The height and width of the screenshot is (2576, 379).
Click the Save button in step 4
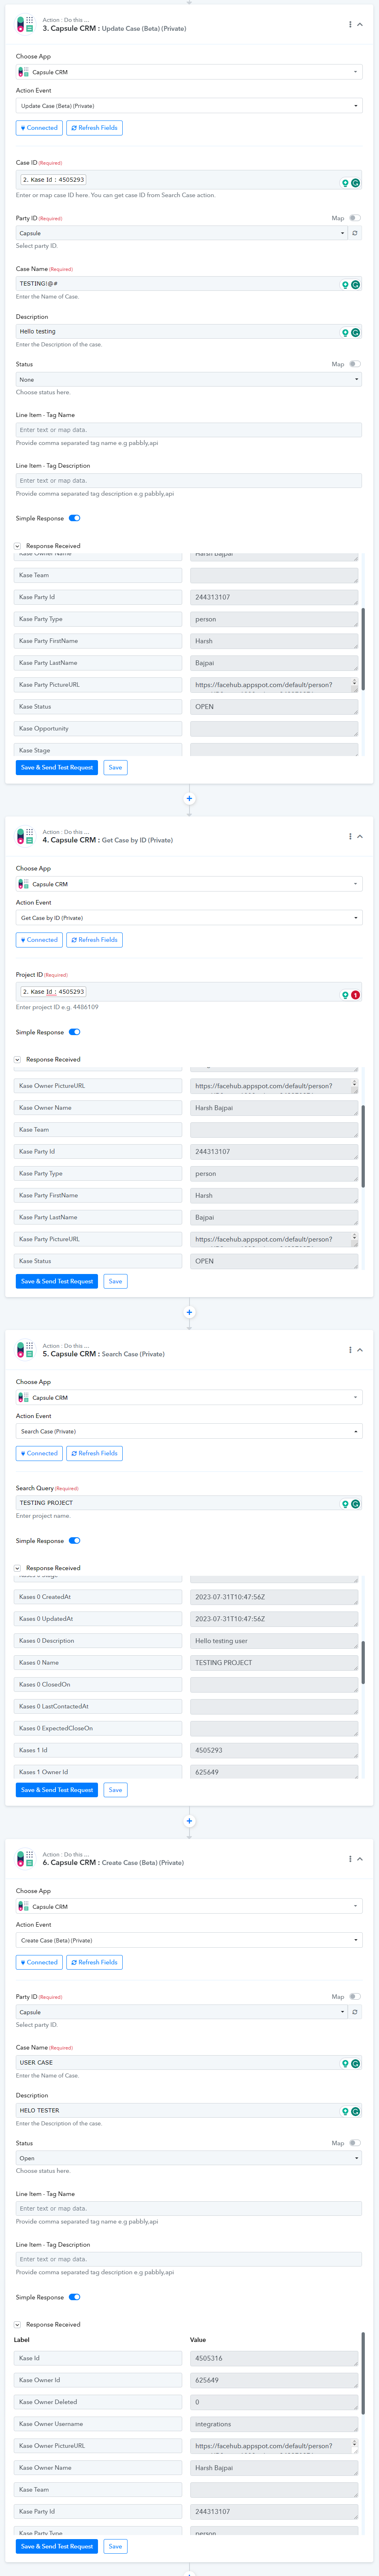(116, 1281)
